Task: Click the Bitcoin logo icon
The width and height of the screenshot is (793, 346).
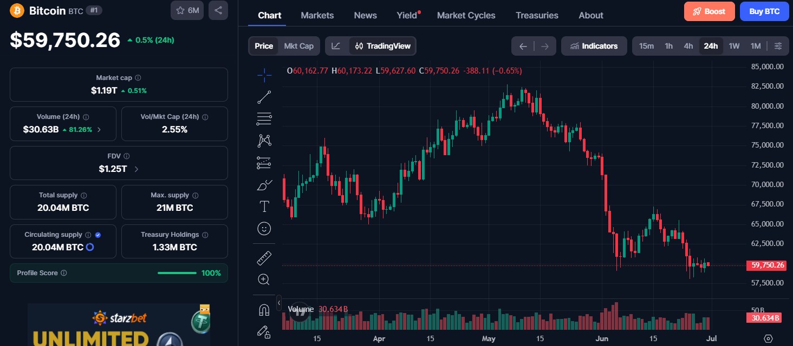Action: (17, 10)
